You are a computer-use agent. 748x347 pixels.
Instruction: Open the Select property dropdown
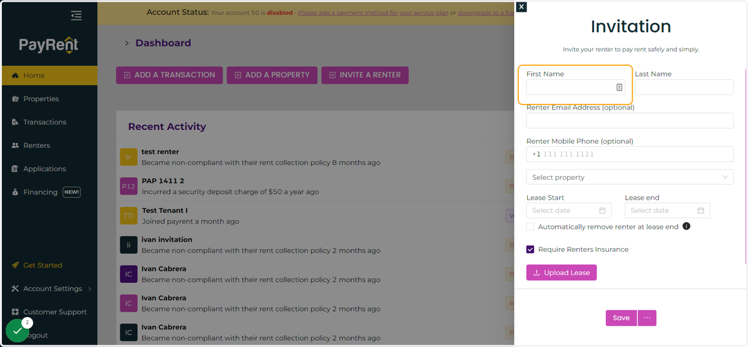(x=630, y=177)
